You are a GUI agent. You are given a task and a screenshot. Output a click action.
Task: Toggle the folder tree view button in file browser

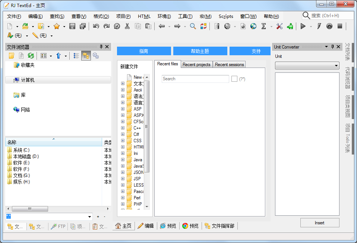click(x=86, y=56)
